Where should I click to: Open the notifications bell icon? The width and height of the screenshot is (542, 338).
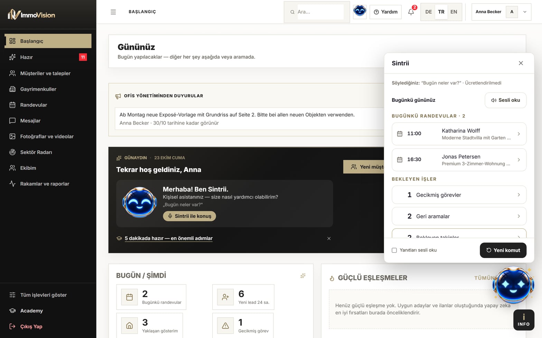(x=411, y=12)
